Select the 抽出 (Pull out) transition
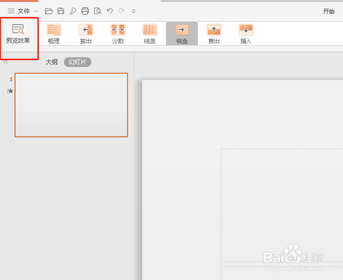The image size is (343, 280). click(x=86, y=34)
